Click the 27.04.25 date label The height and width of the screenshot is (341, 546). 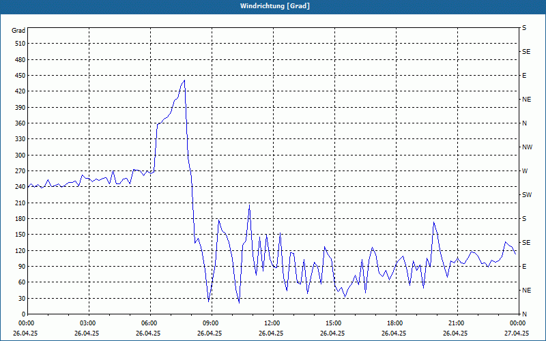[x=517, y=333]
